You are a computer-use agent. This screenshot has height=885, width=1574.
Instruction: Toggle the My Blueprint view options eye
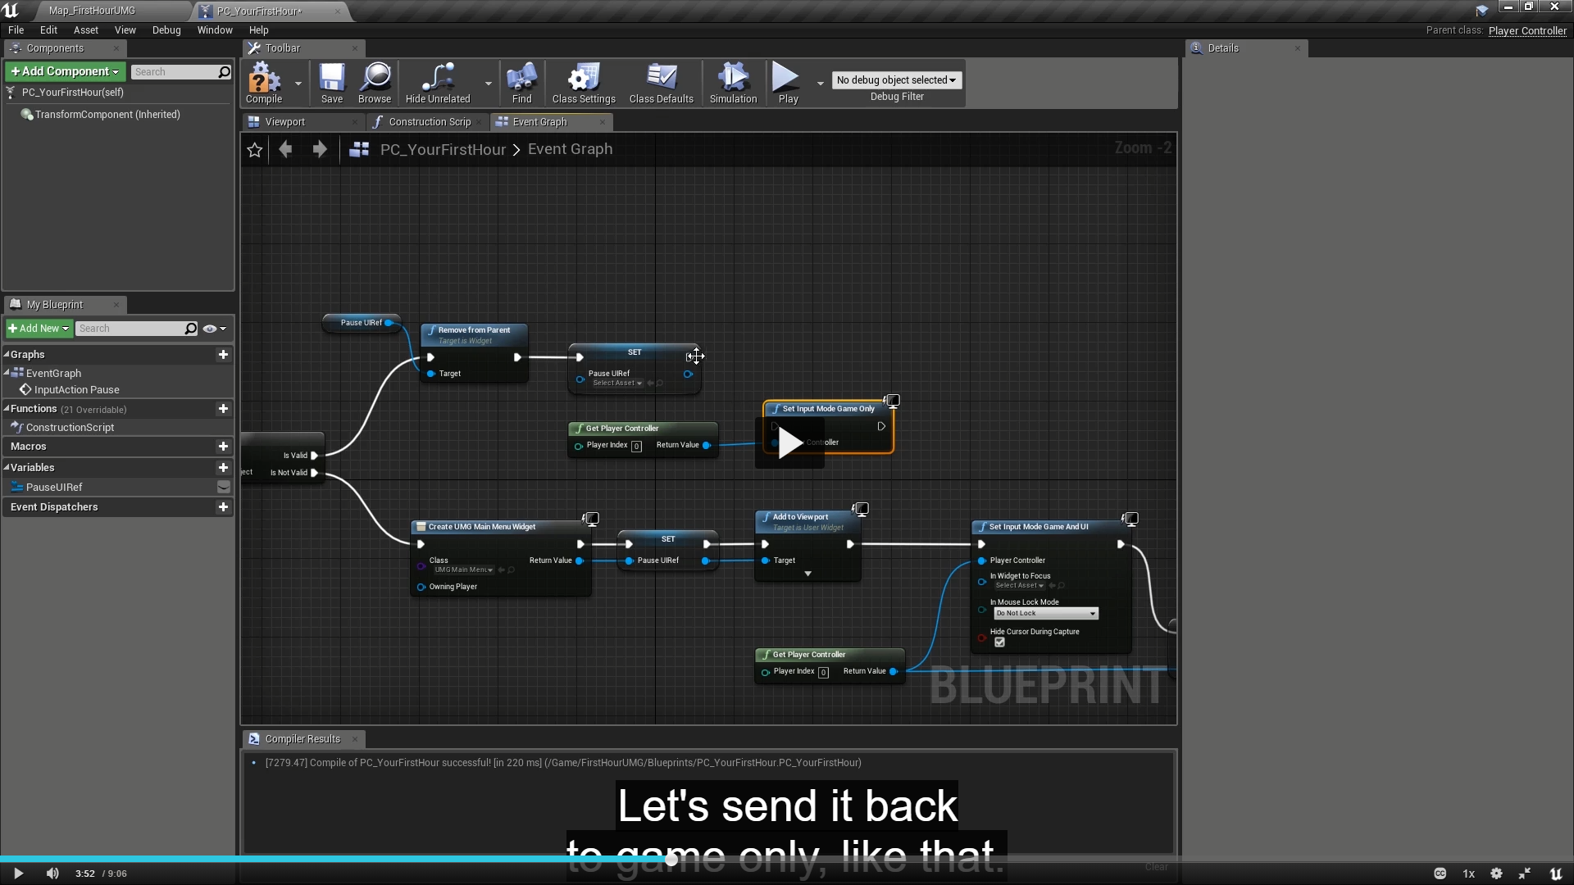coord(211,329)
